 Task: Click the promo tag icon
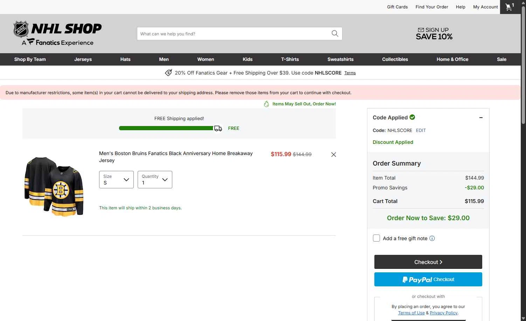point(168,73)
